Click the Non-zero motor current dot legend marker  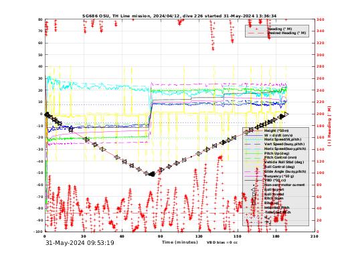(254, 185)
